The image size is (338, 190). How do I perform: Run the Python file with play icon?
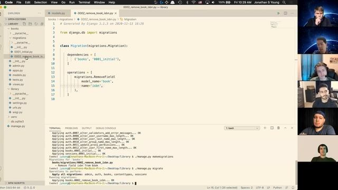coord(278,13)
